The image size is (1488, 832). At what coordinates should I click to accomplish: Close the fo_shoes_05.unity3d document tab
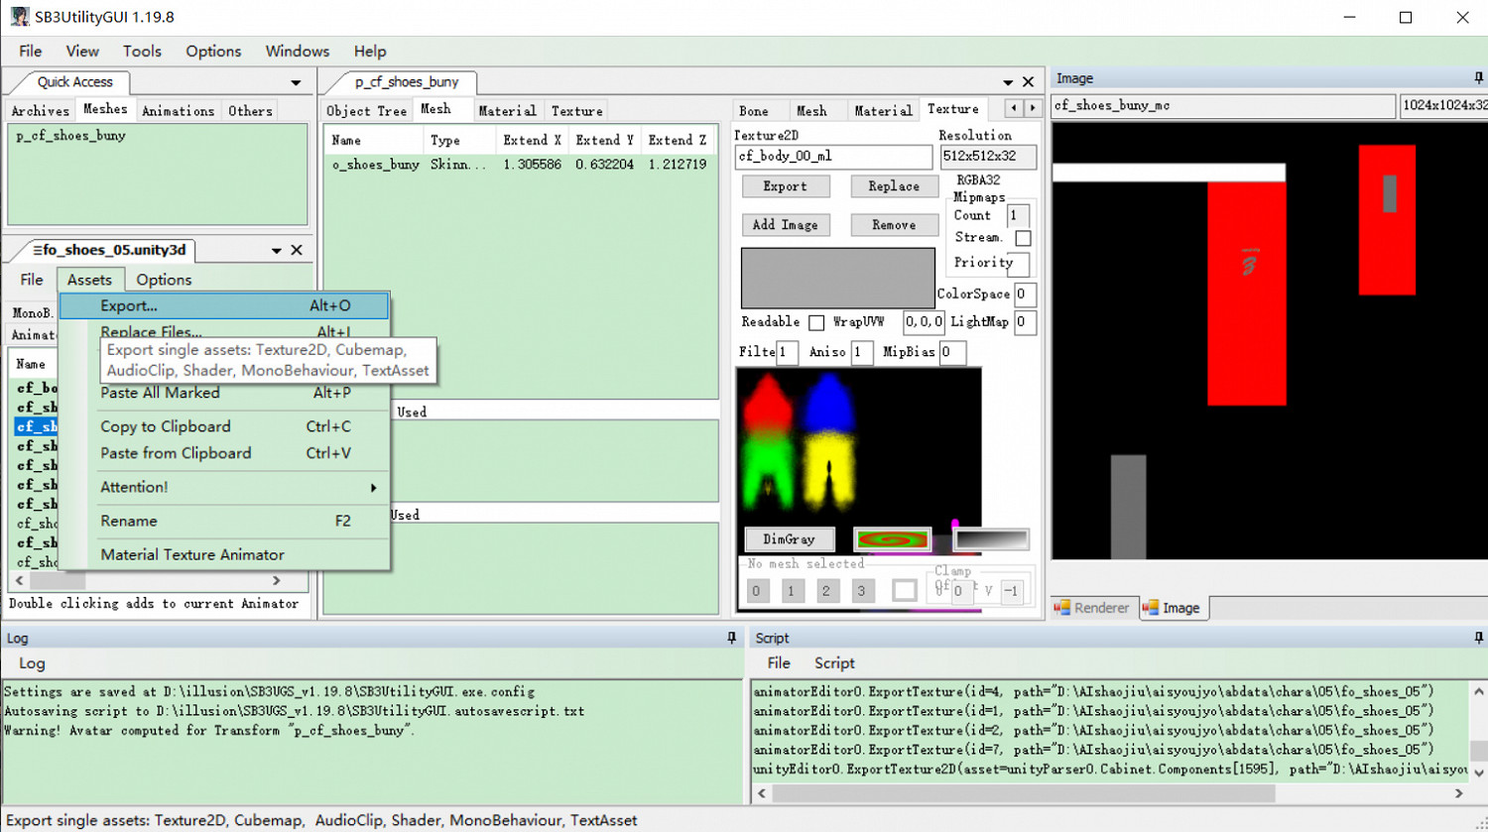[x=297, y=251]
